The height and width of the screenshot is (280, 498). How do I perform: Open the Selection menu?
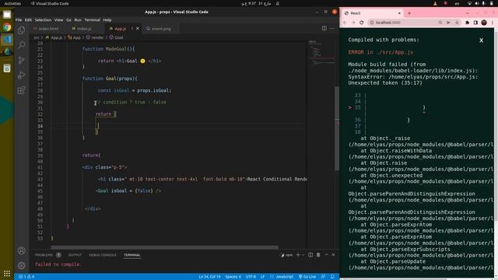(43, 19)
